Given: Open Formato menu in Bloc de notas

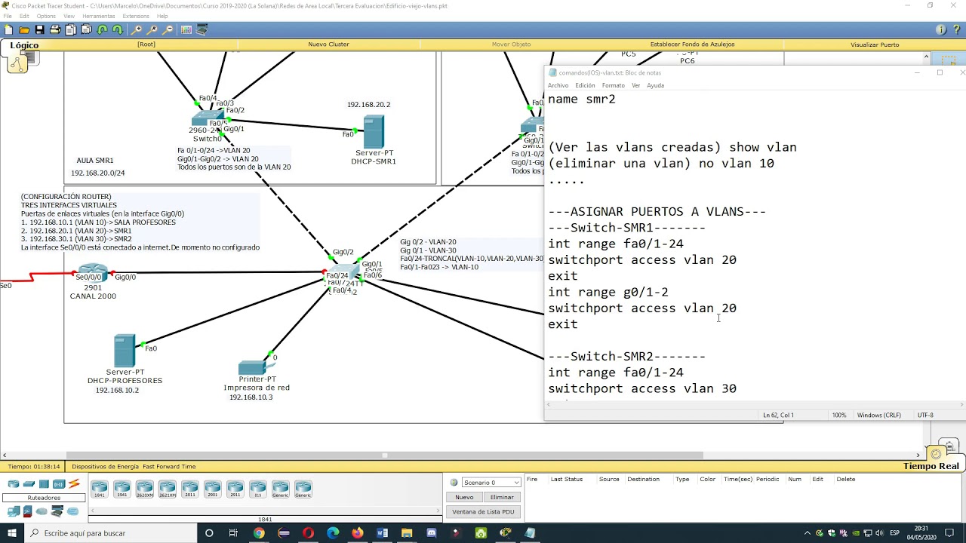Looking at the screenshot, I should (613, 85).
